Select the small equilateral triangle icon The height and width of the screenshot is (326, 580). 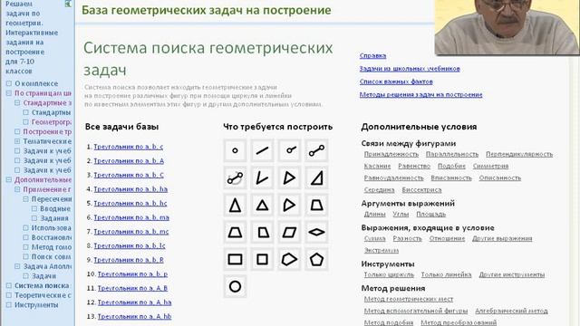click(x=262, y=206)
